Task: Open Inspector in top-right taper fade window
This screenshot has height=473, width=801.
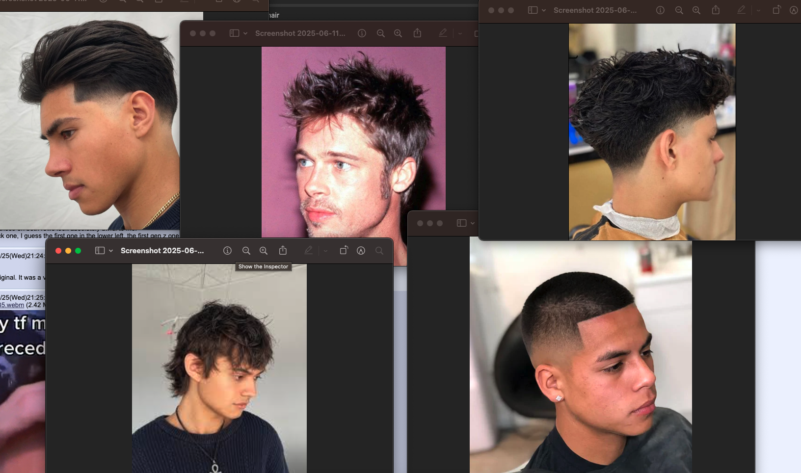Action: 660,10
